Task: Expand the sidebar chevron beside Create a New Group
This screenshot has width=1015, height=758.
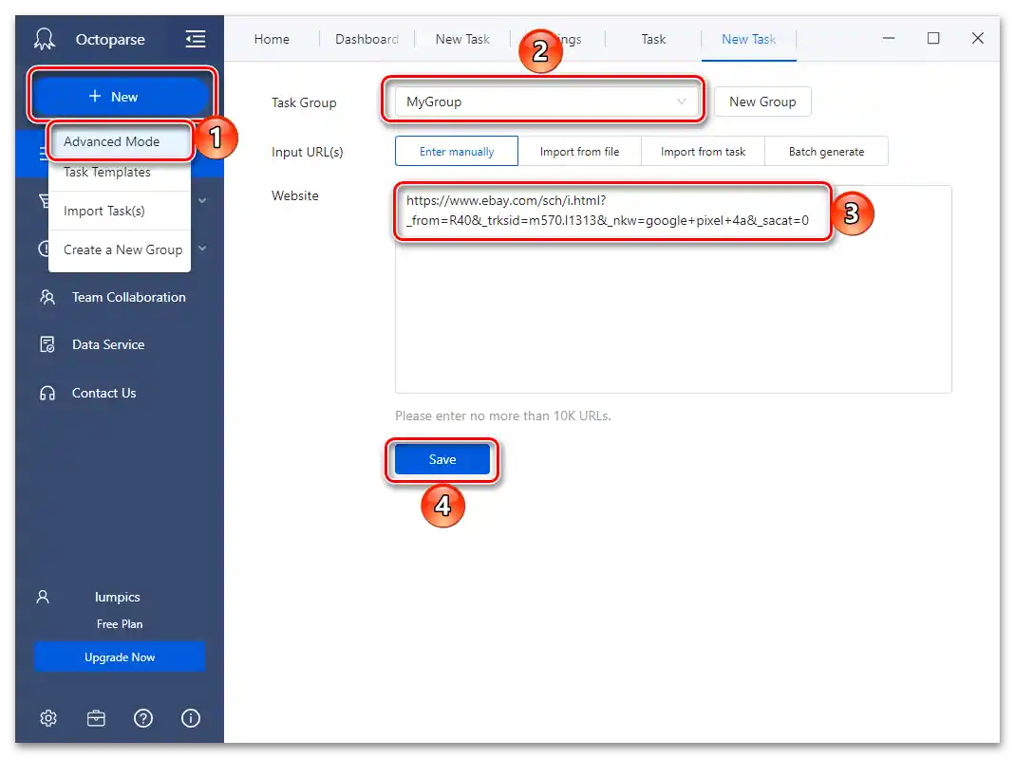Action: (202, 249)
